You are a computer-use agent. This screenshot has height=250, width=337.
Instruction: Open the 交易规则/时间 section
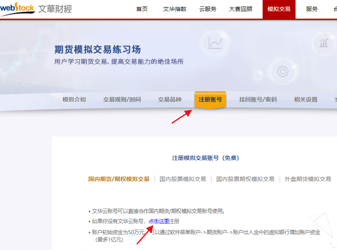[122, 99]
